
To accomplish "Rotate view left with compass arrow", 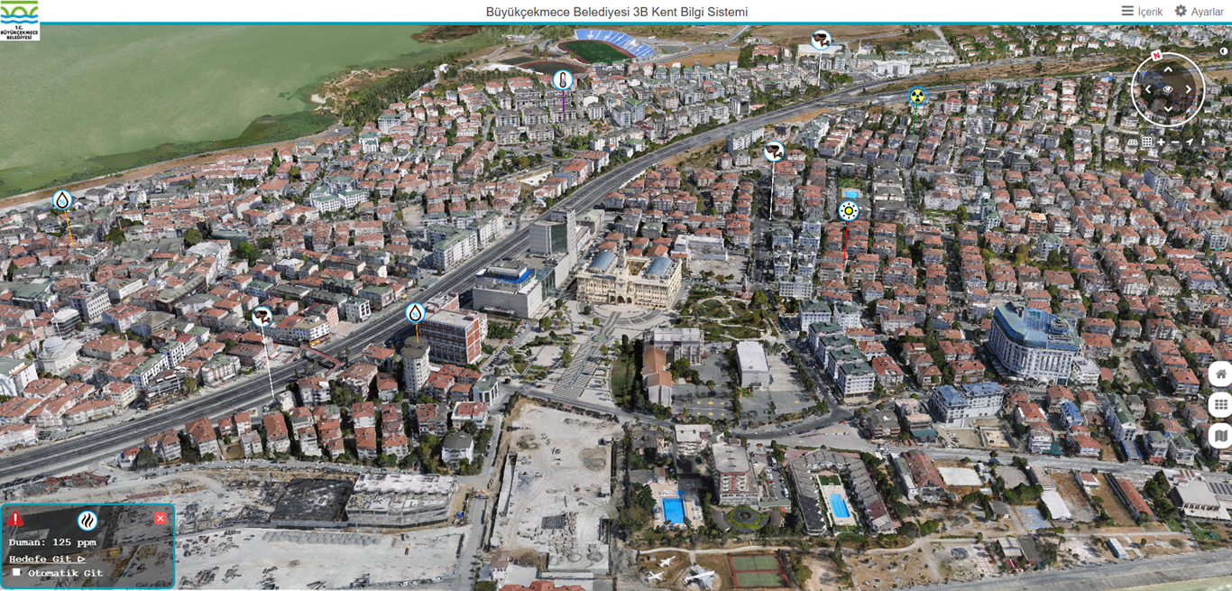I will point(1148,89).
